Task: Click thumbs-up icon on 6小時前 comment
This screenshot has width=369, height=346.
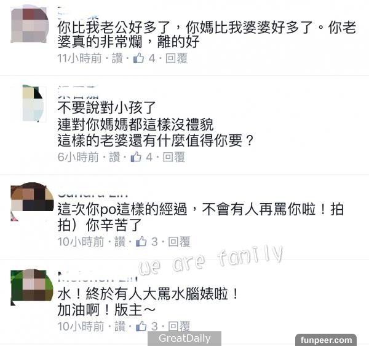Action: [136, 156]
